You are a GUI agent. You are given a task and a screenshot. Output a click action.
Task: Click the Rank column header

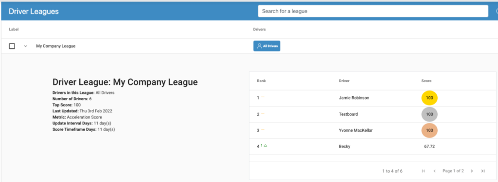[261, 81]
